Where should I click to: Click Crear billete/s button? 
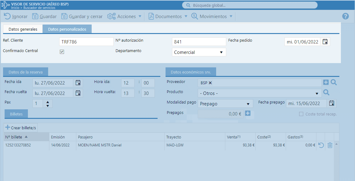[21, 128]
